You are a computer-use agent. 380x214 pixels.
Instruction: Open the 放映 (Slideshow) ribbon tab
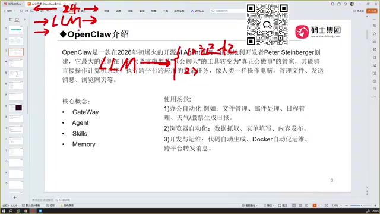(130, 11)
